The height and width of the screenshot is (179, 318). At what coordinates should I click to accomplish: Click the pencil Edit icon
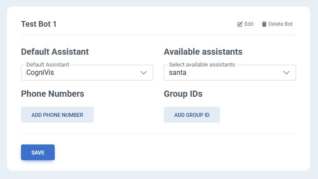(240, 24)
